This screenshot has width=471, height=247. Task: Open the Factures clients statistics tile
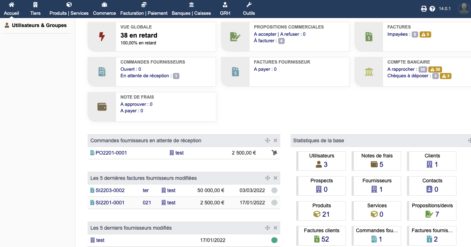tap(322, 235)
